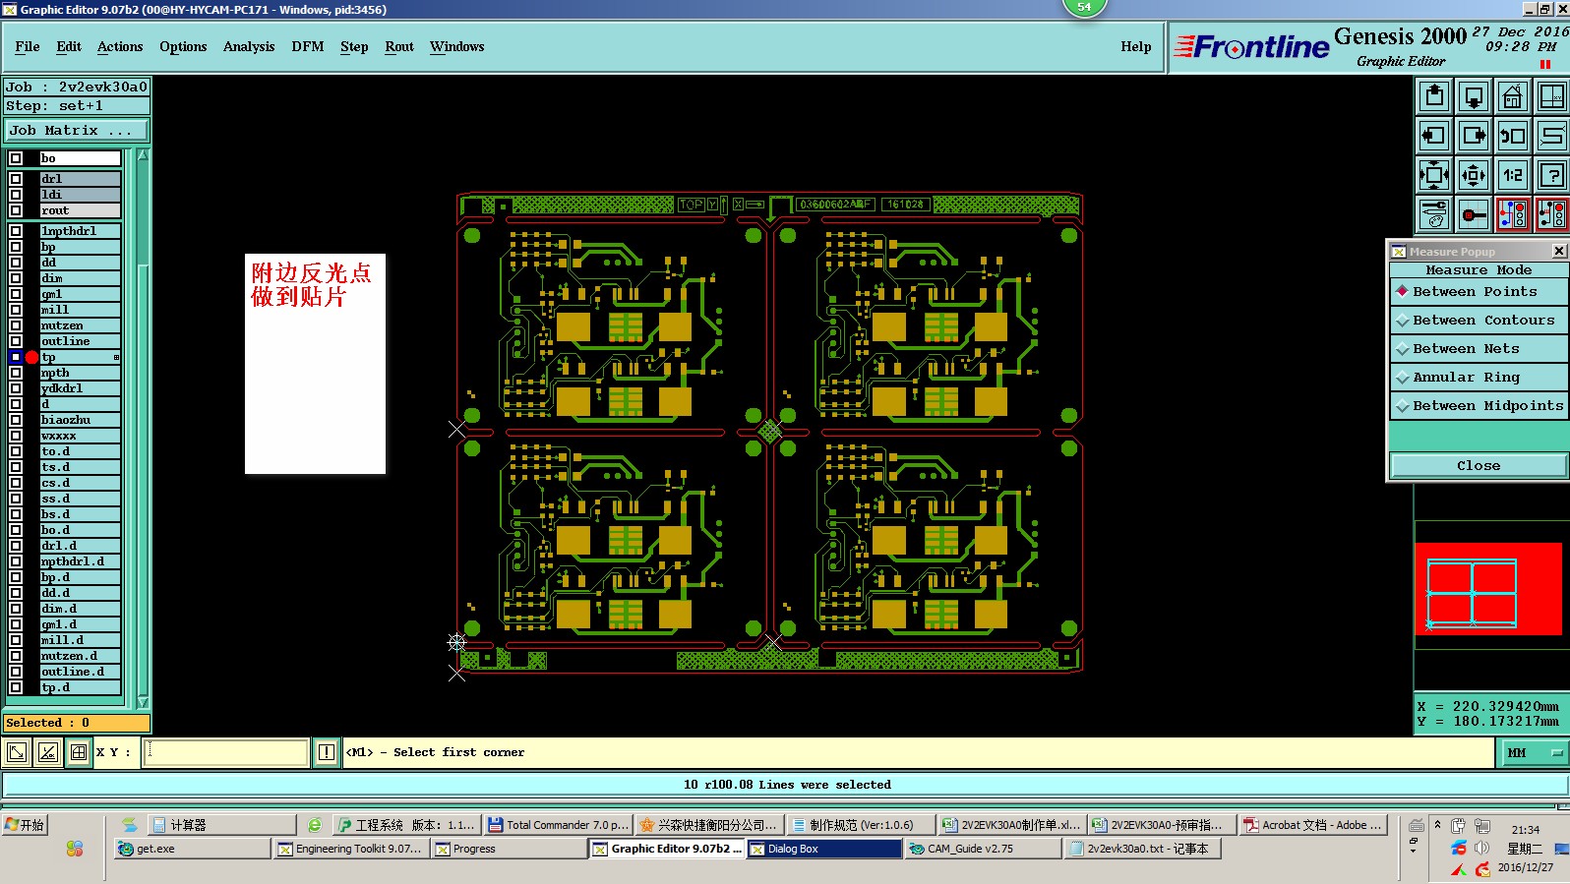Viewport: 1570px width, 884px height.
Task: Click the snap-to-grid icon
Action: tap(1474, 214)
